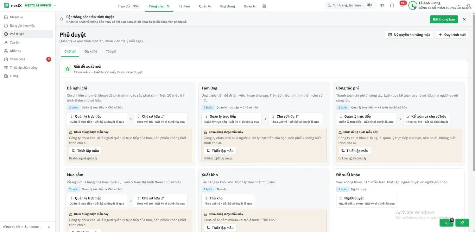
Task: Click Đi khai người quản lý in Tạm ứng card
Action: [218, 158]
